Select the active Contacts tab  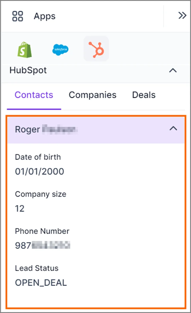click(x=34, y=95)
